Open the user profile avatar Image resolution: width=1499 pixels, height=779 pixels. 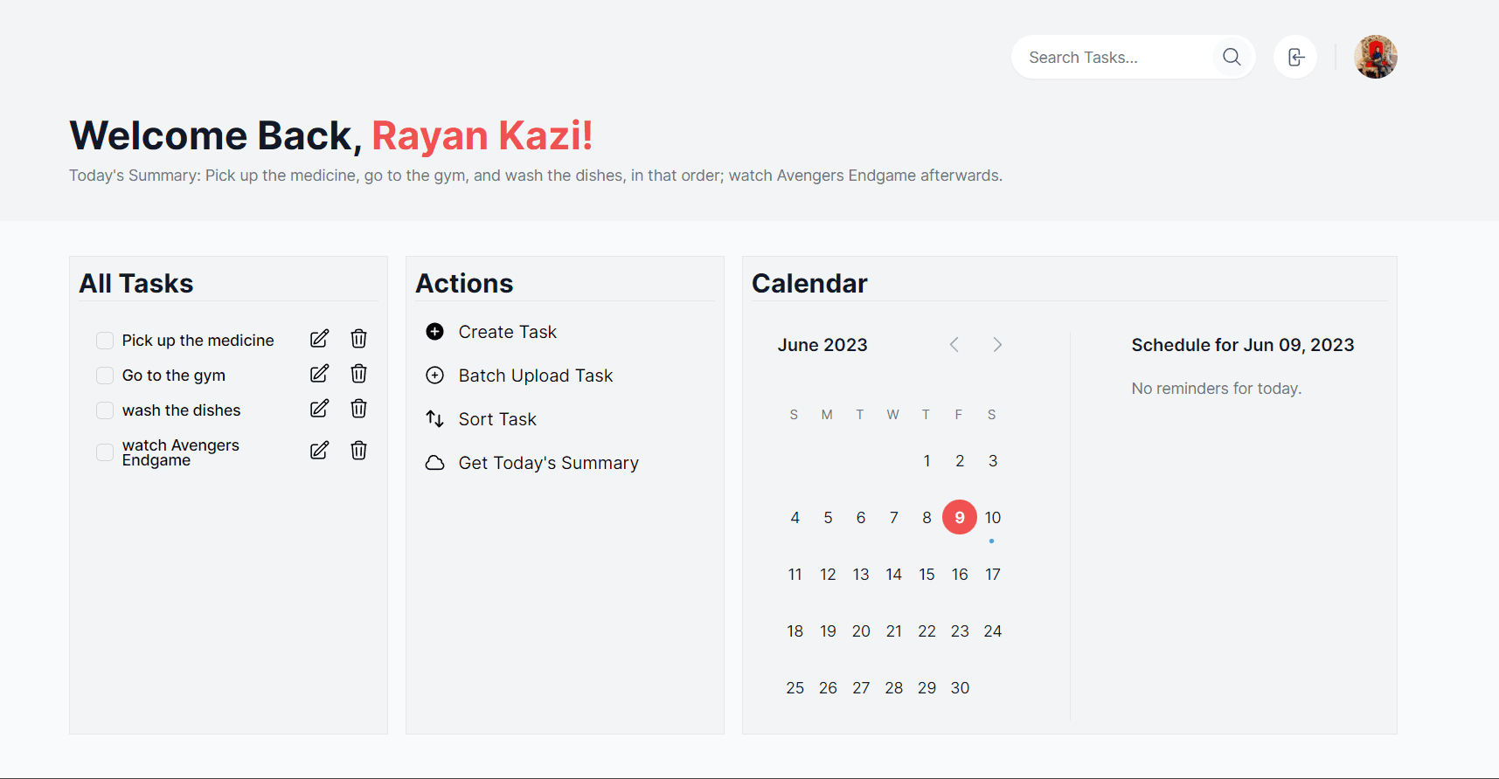tap(1375, 57)
